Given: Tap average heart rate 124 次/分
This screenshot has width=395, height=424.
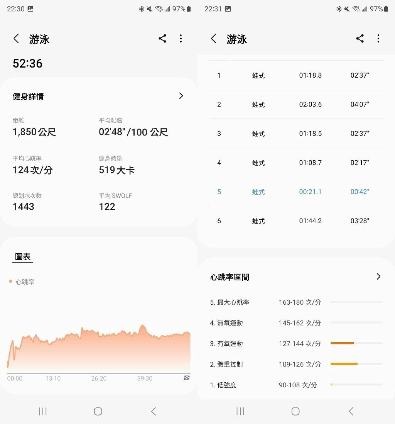Looking at the screenshot, I should [x=32, y=170].
